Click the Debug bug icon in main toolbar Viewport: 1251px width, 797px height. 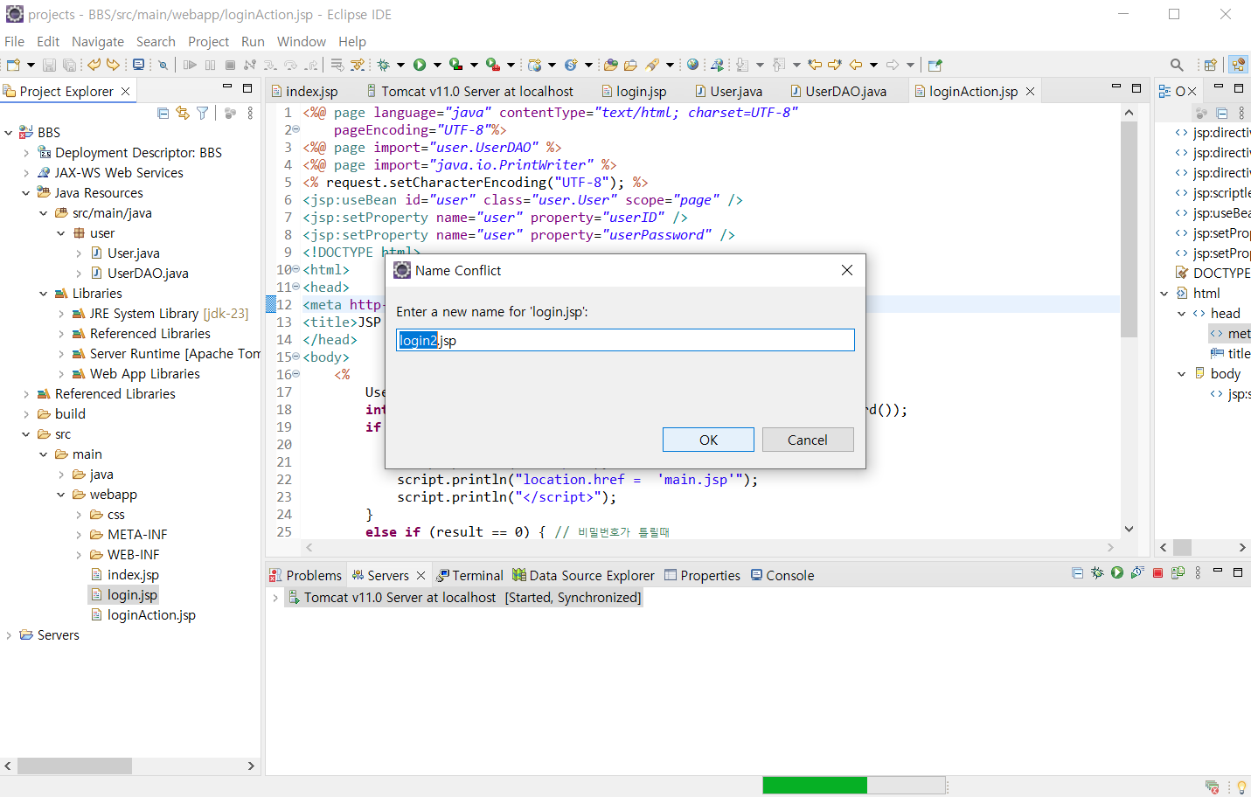click(x=383, y=65)
